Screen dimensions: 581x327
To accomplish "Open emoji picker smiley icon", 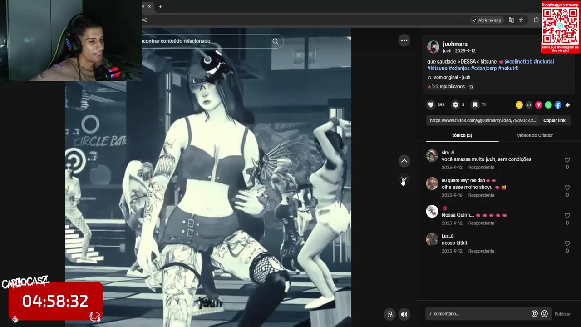I will (x=544, y=314).
